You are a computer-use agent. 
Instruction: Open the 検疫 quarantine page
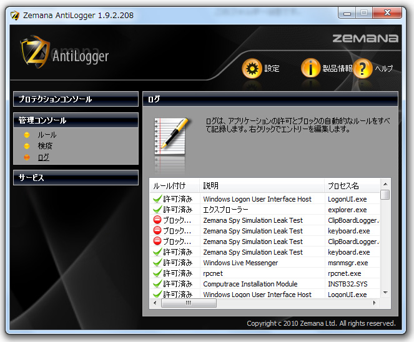(45, 146)
